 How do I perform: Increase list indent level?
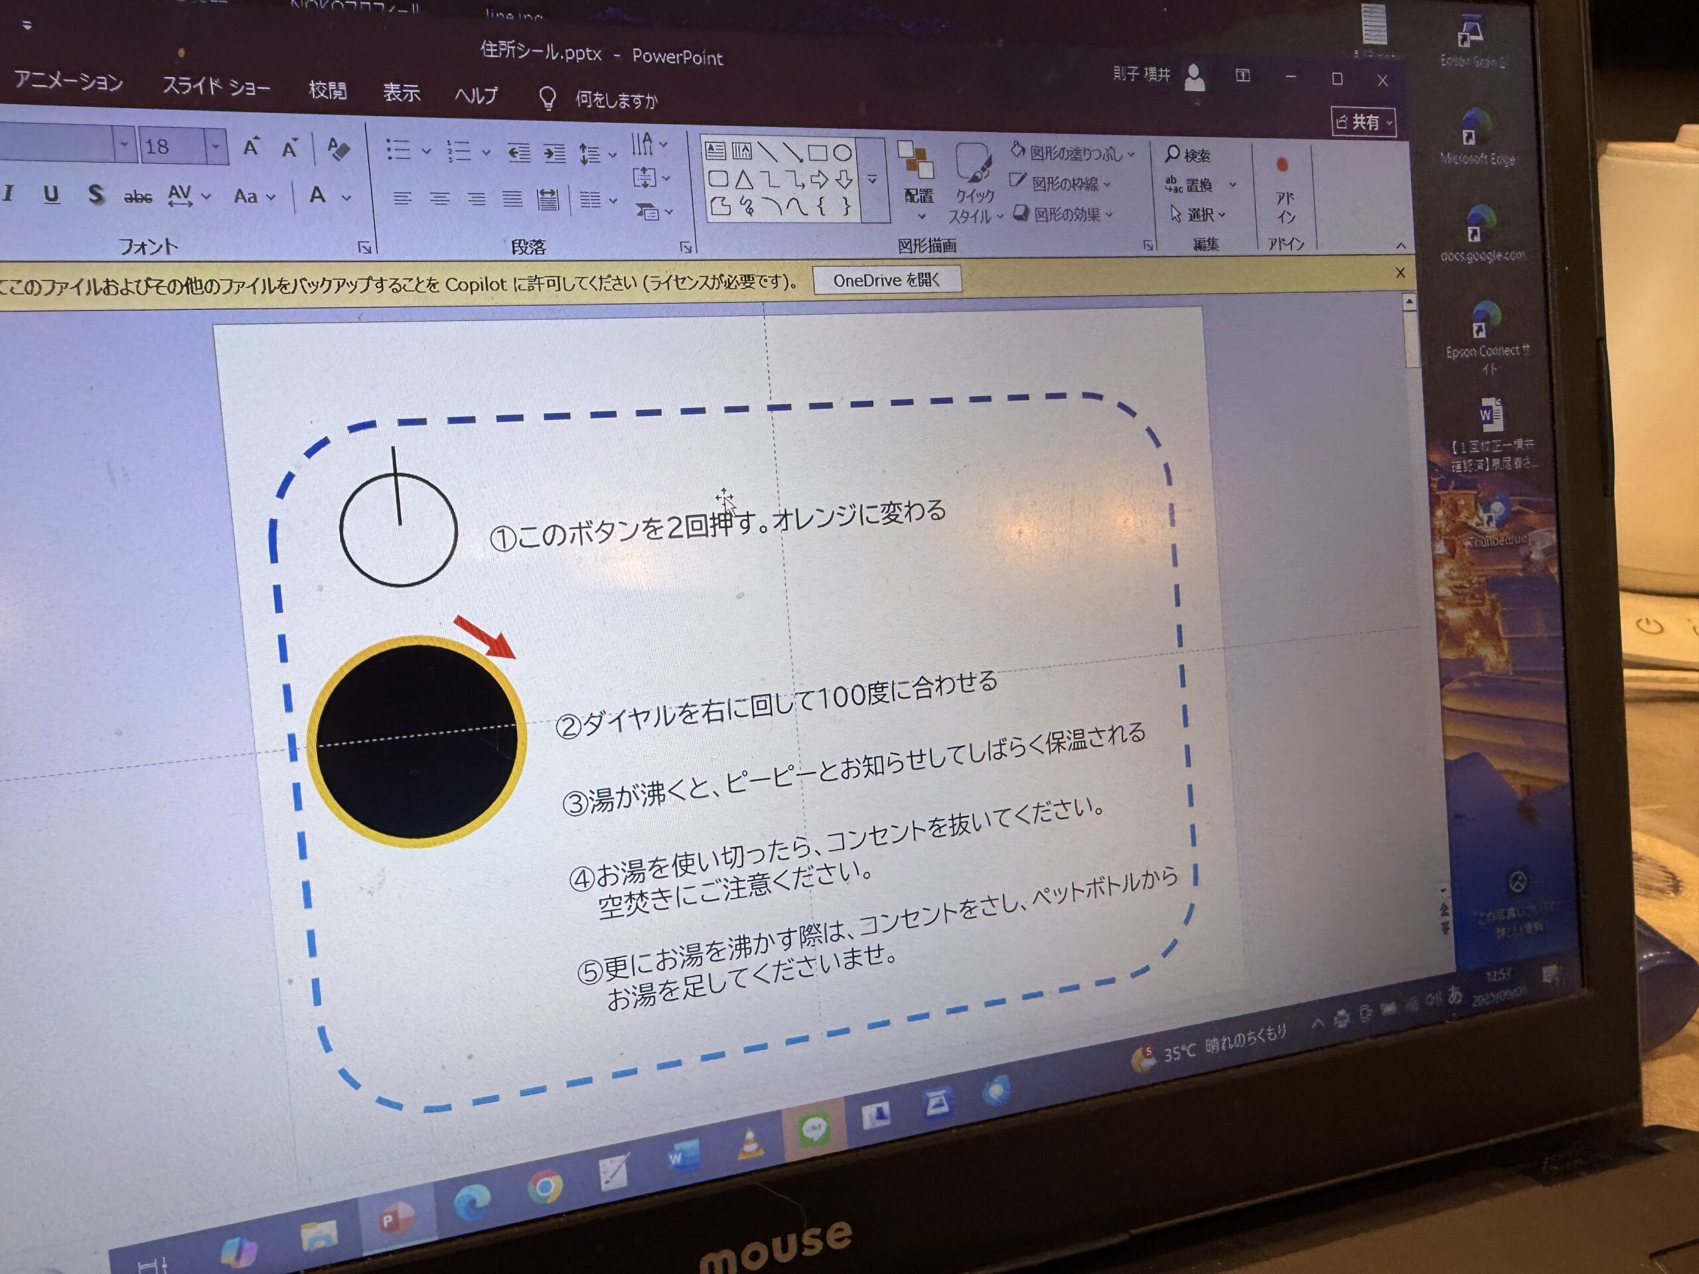point(555,153)
